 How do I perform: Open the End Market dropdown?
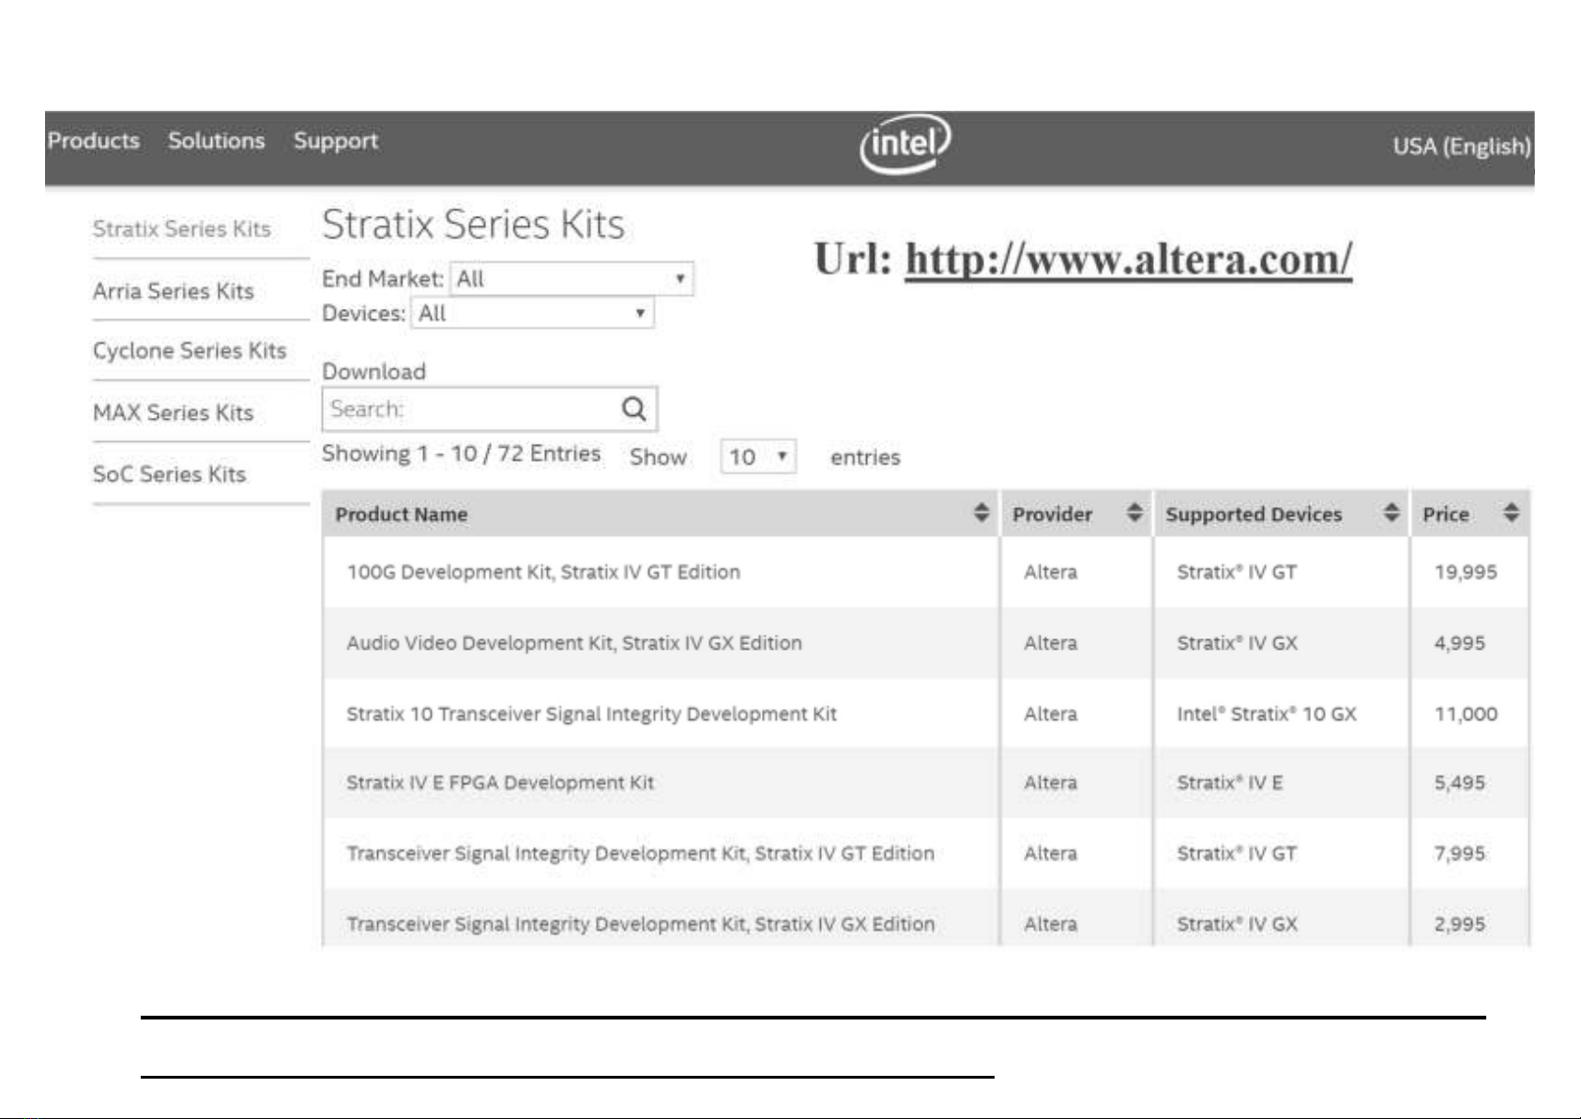[571, 279]
